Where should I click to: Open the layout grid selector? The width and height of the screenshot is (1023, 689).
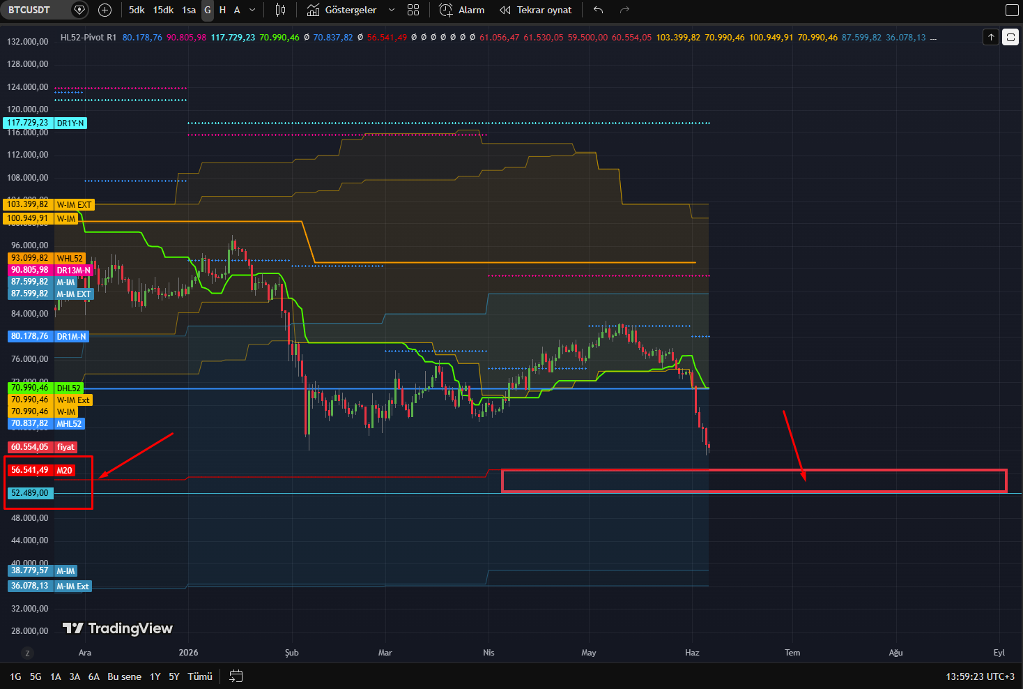pos(413,10)
